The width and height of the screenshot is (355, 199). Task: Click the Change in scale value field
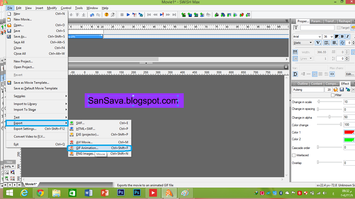pos(349,102)
